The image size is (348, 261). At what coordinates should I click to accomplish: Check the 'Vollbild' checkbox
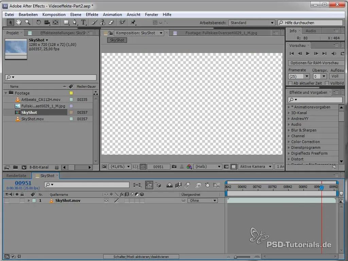click(327, 83)
